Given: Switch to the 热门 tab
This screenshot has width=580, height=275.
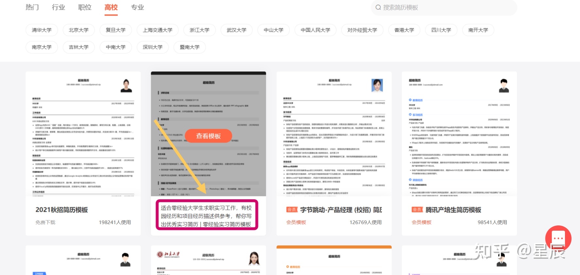Looking at the screenshot, I should 32,7.
